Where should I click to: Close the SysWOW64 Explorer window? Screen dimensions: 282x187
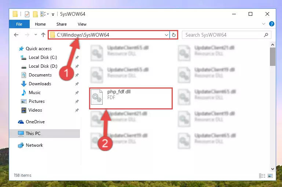(267, 14)
